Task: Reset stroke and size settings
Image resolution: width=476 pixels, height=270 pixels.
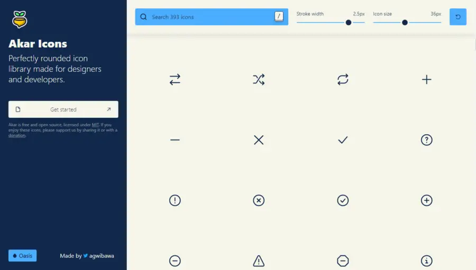Action: click(458, 17)
